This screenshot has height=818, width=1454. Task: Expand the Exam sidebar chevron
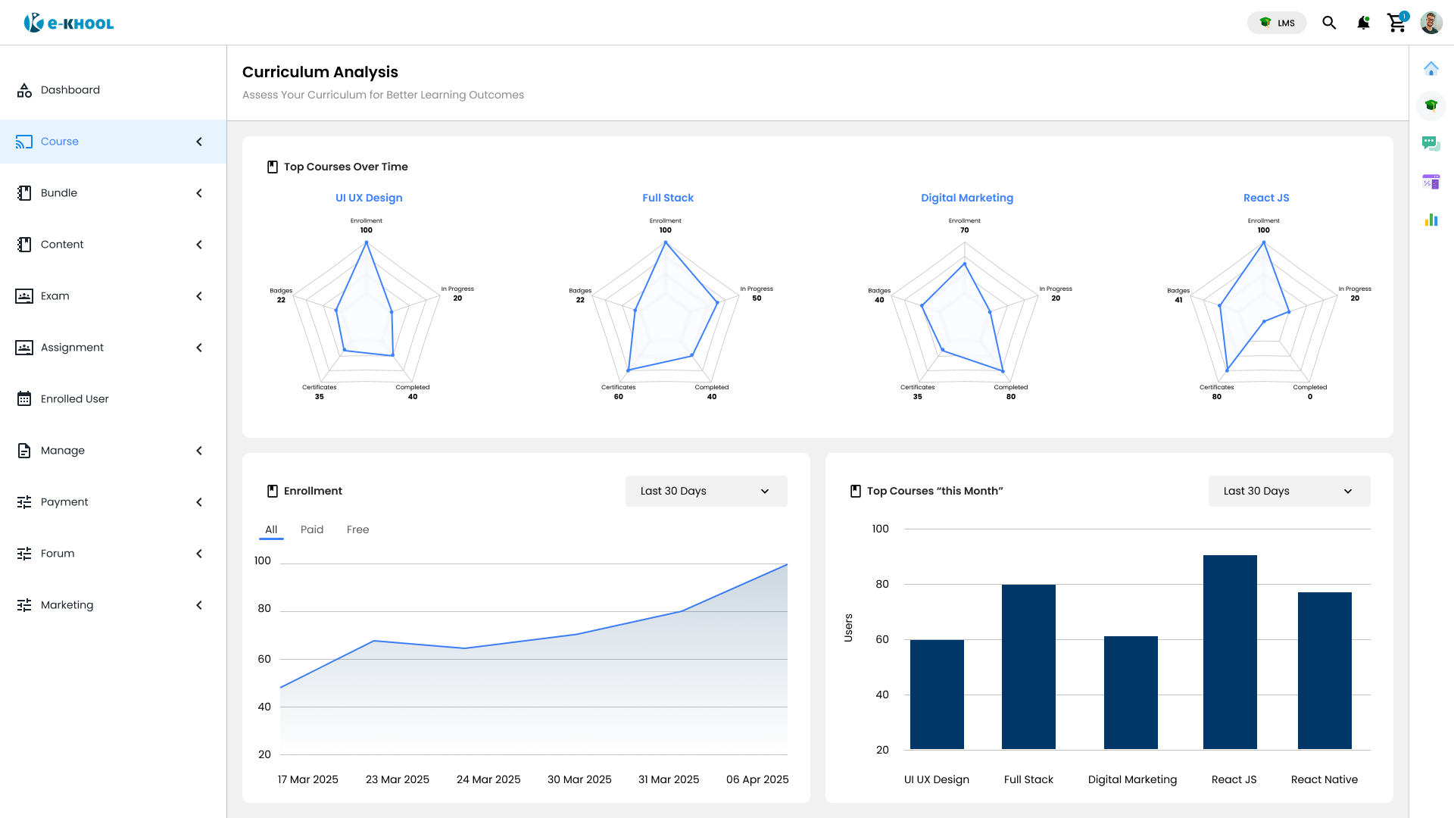pos(199,296)
